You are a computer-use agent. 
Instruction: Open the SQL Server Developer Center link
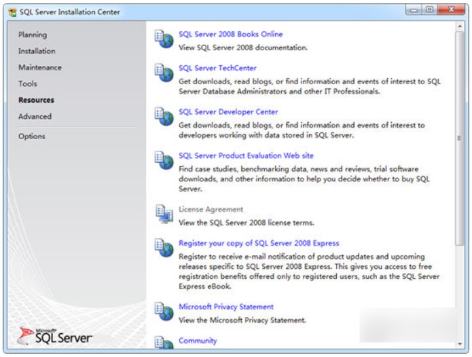click(228, 112)
